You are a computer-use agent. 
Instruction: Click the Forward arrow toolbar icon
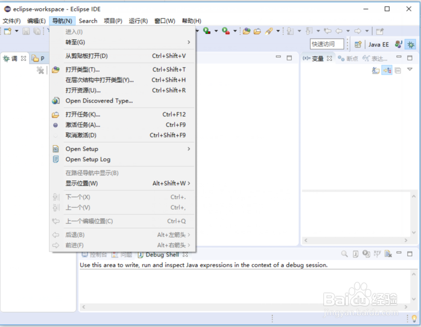click(x=358, y=31)
